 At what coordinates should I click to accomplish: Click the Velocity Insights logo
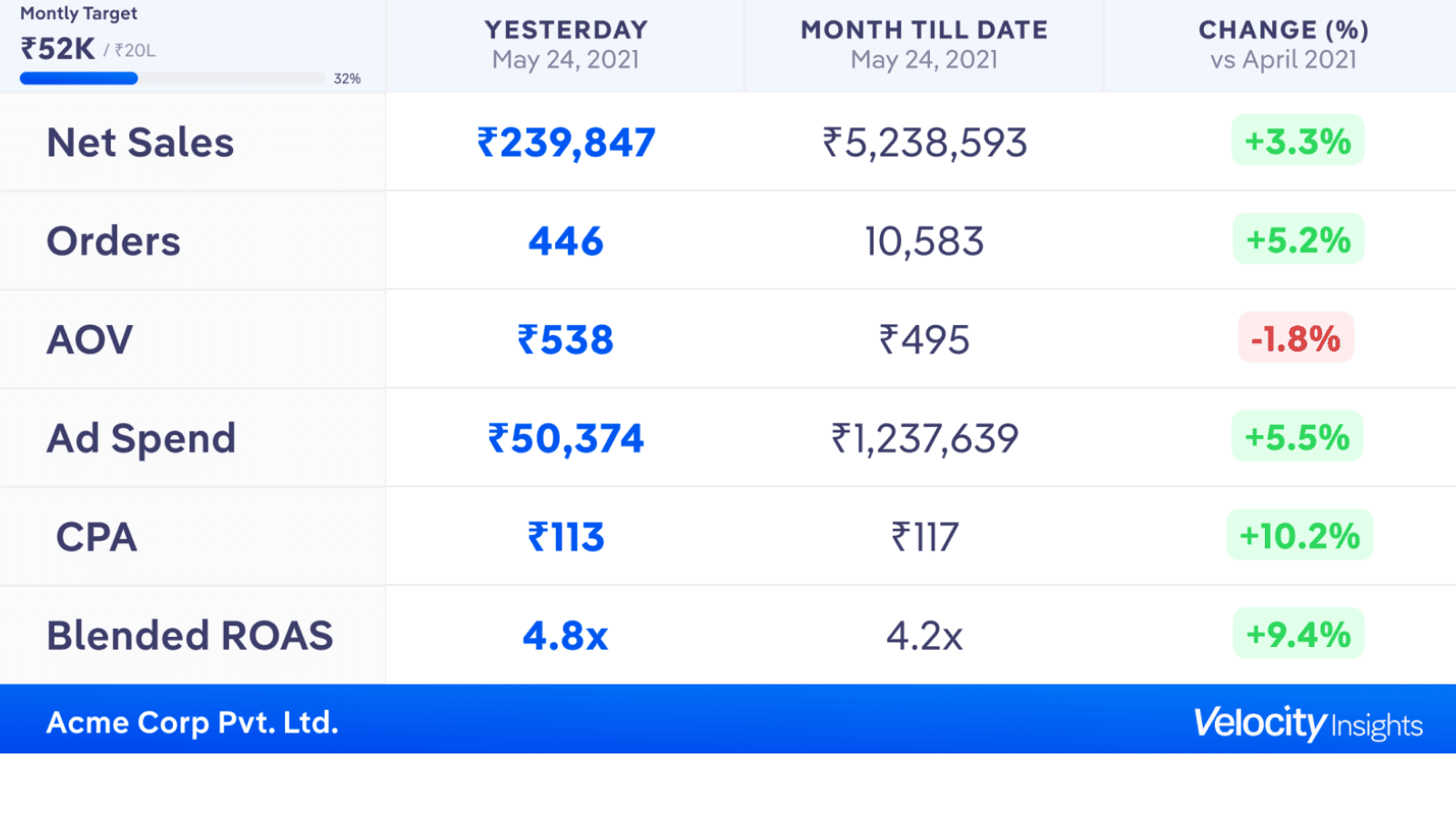pyautogui.click(x=1308, y=723)
